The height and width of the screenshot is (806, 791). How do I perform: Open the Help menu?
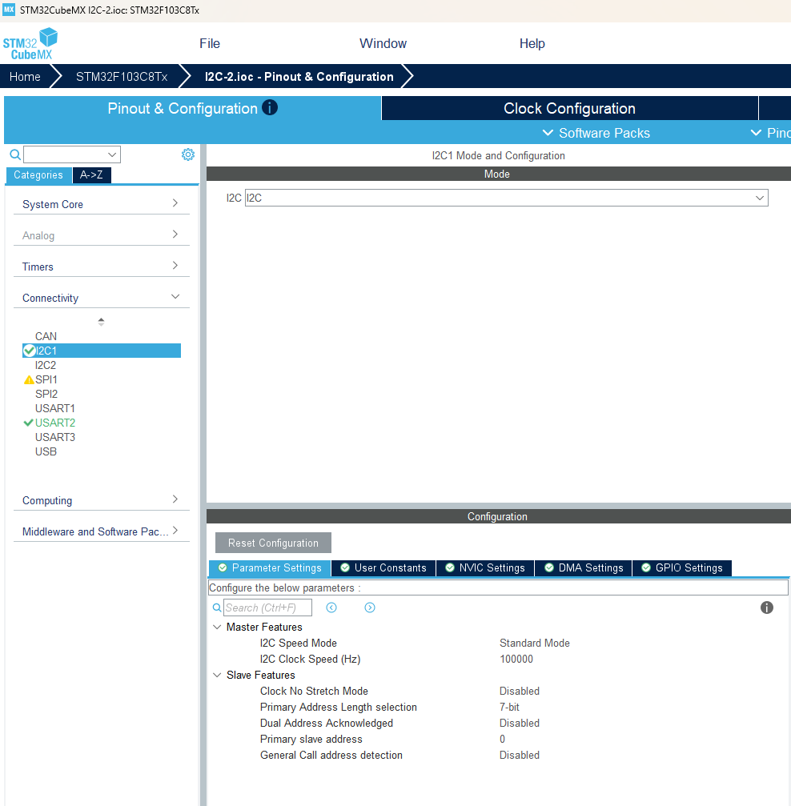click(532, 44)
